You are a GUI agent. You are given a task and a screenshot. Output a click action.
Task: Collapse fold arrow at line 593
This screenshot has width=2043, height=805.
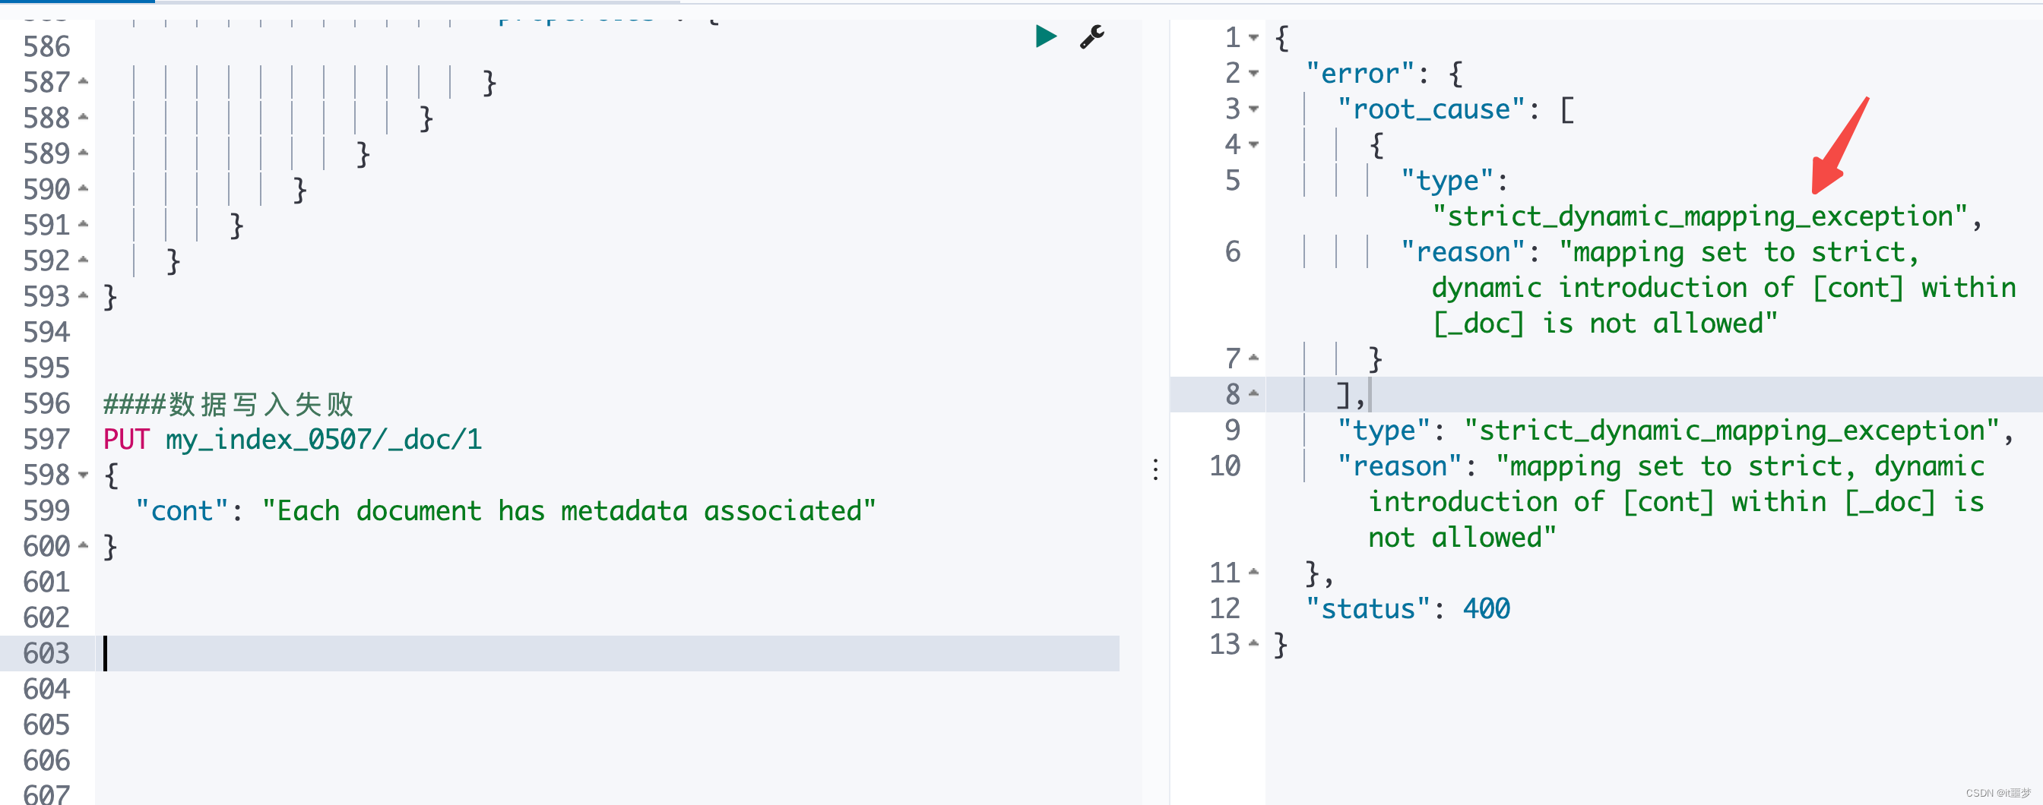click(x=84, y=295)
